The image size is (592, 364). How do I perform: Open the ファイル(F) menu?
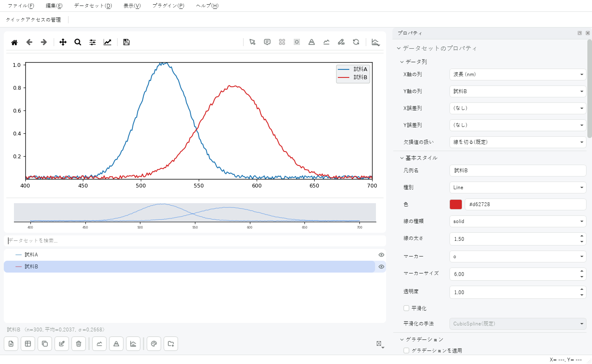point(21,6)
